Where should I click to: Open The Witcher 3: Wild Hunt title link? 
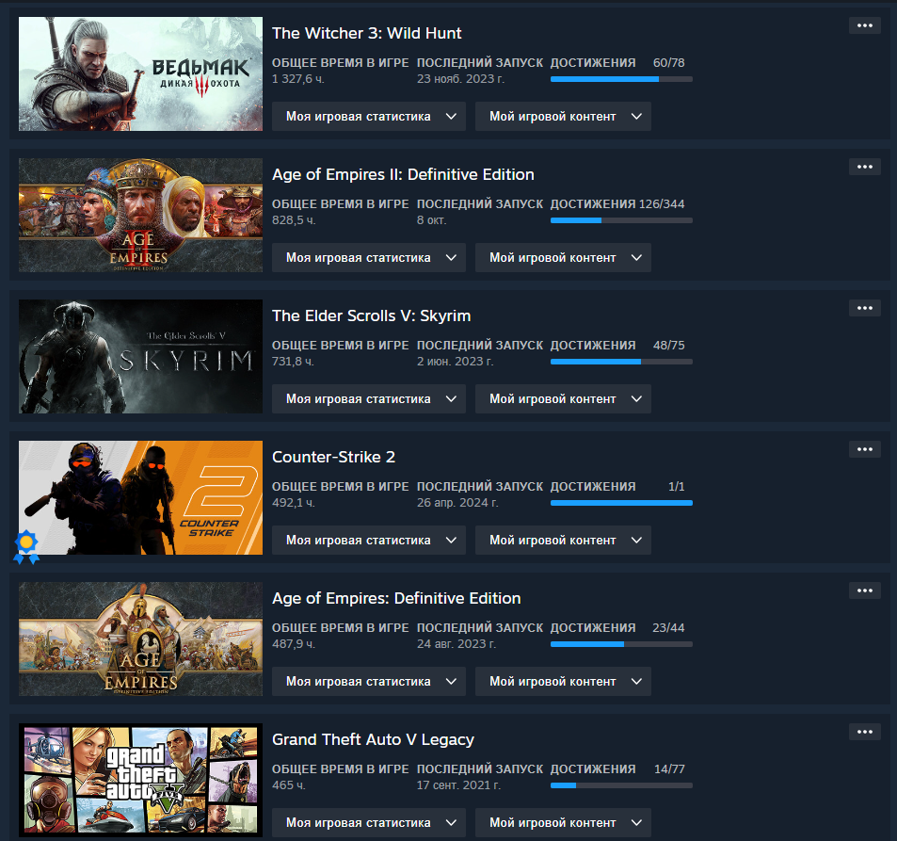tap(366, 33)
